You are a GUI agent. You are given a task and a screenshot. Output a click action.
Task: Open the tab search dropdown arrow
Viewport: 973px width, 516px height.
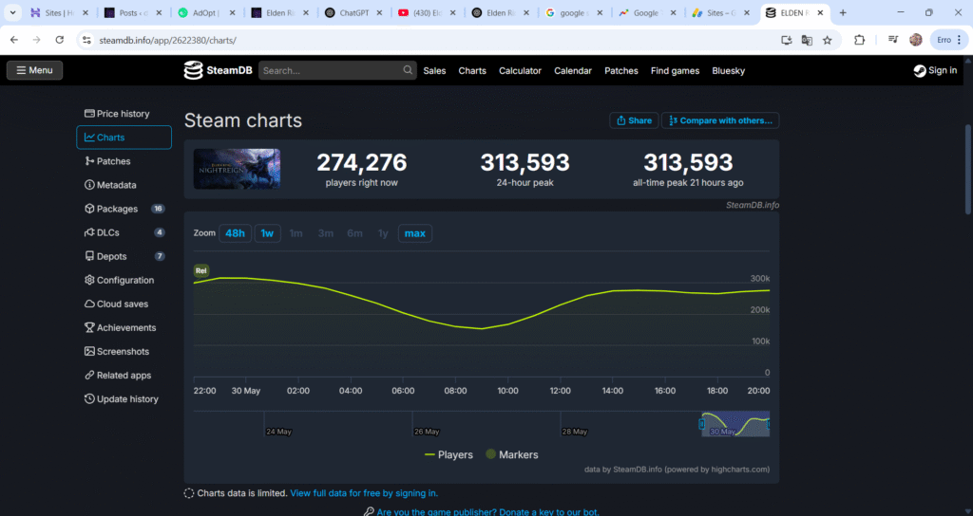click(x=12, y=12)
